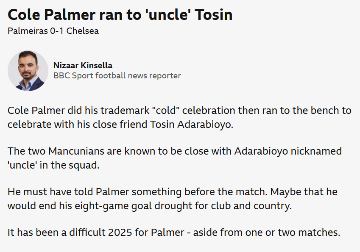Viewport: 360px width, 252px height.
Task: Click the word 'Palmeiras' in the score line
Action: [x=28, y=31]
